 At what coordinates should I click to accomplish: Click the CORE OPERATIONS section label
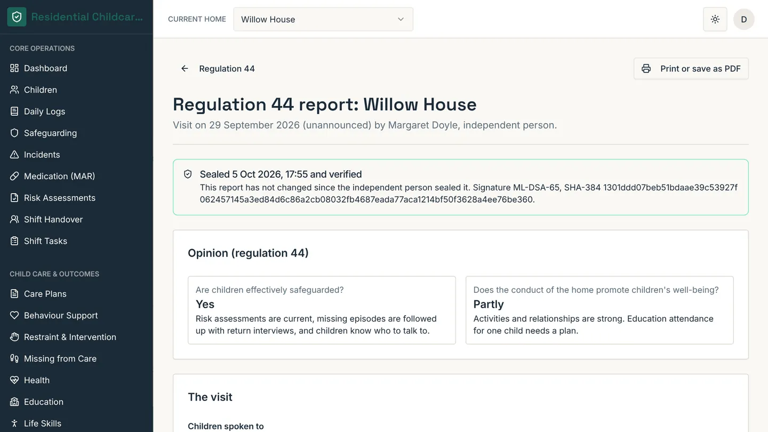coord(42,49)
